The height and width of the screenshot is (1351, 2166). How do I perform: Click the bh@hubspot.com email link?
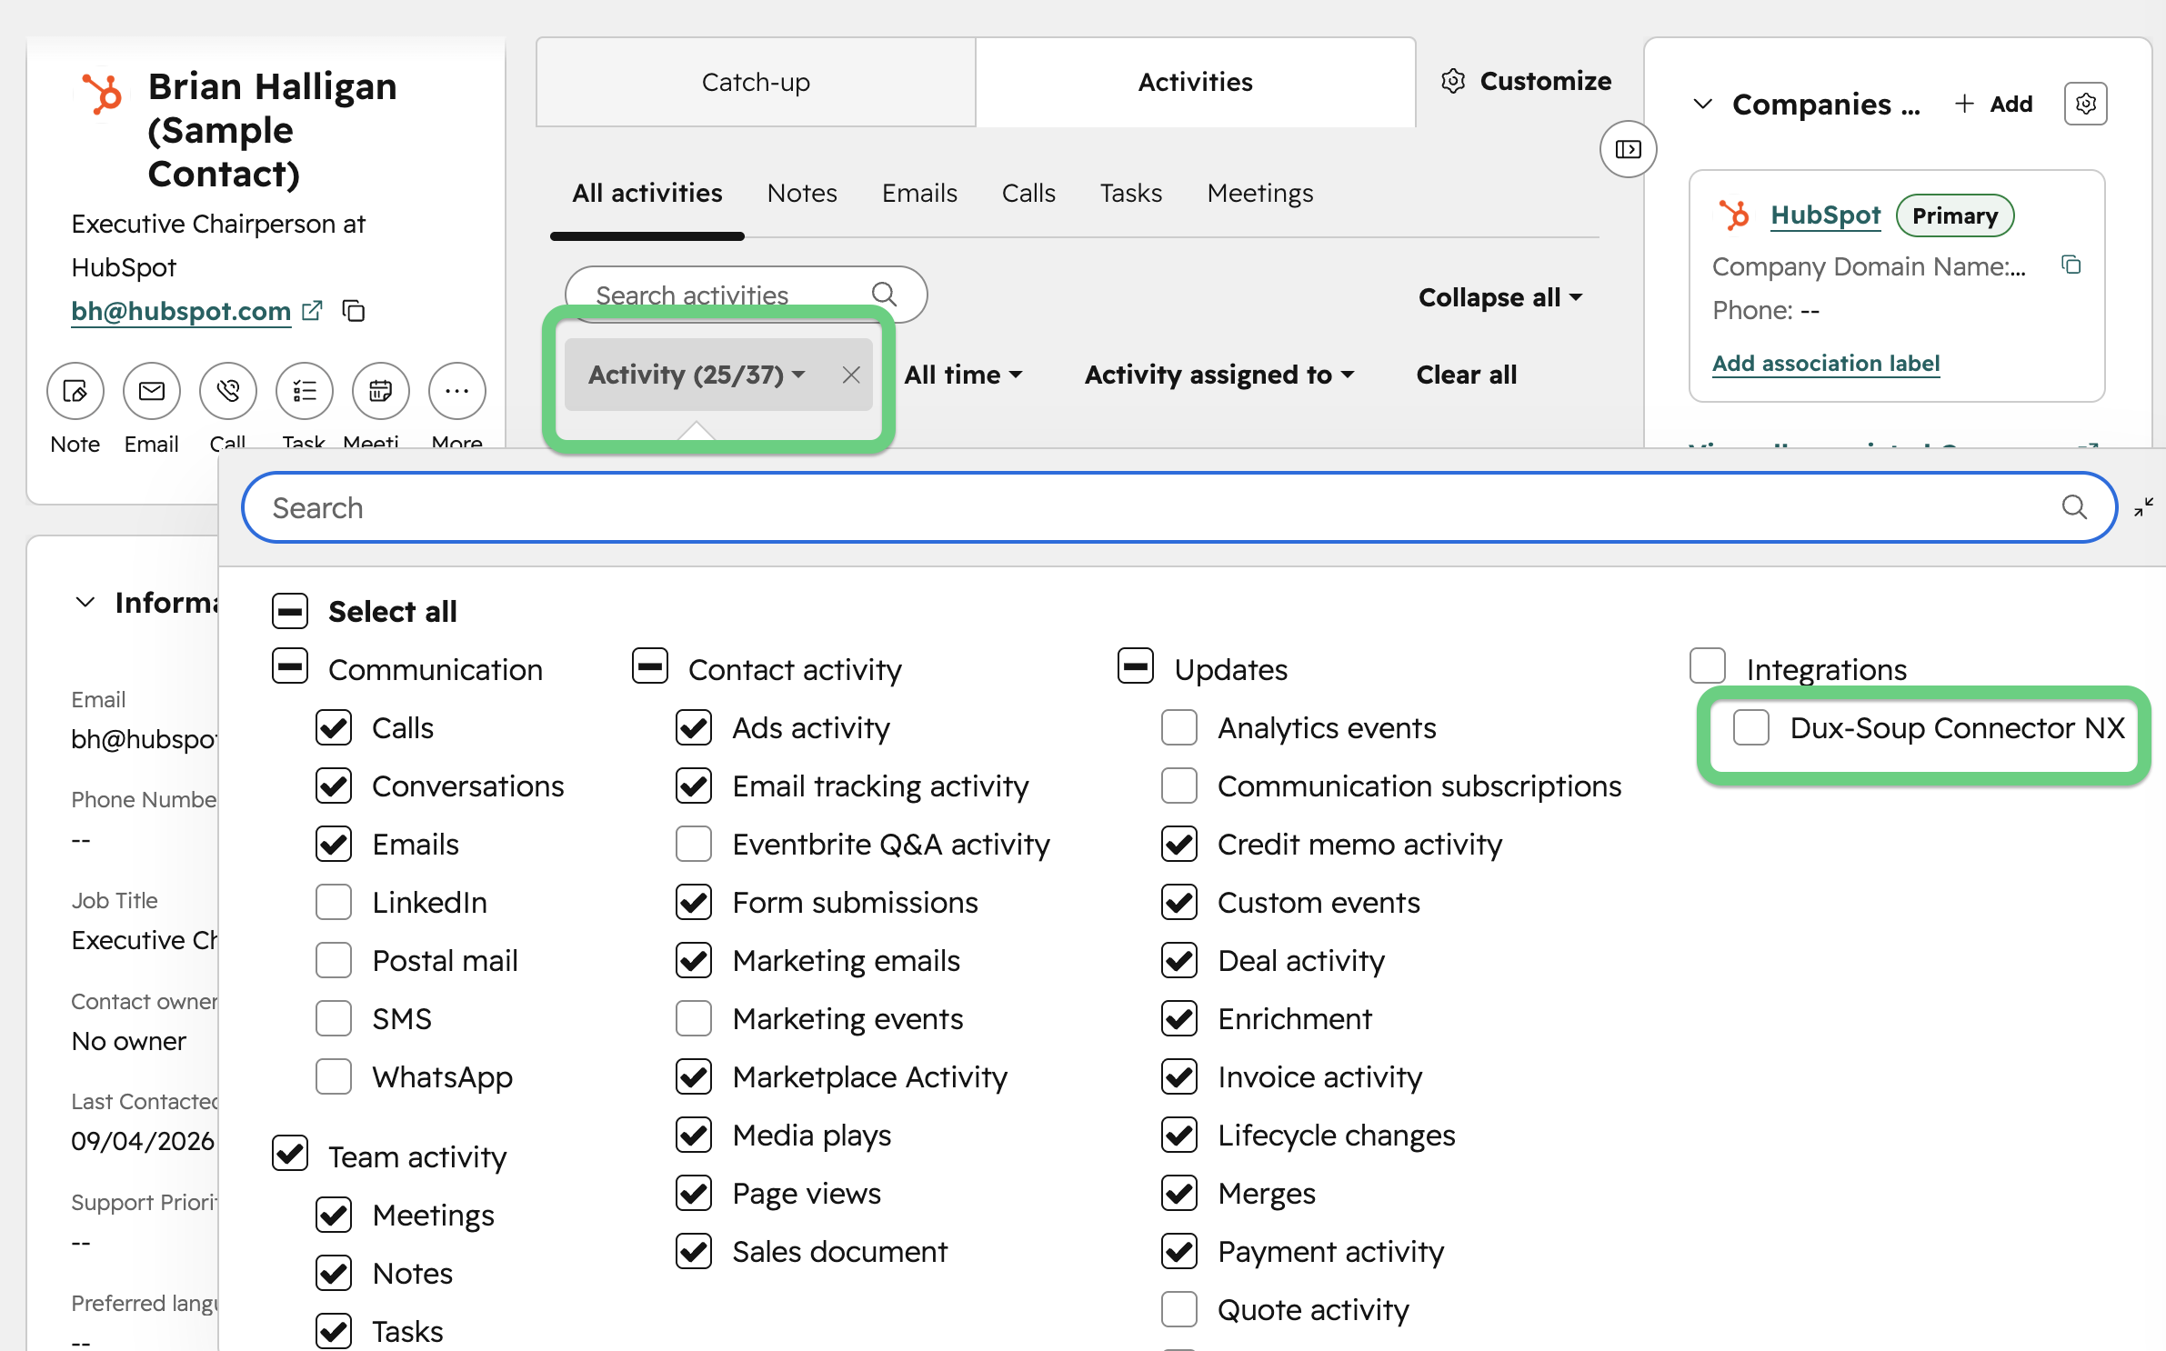(x=181, y=311)
